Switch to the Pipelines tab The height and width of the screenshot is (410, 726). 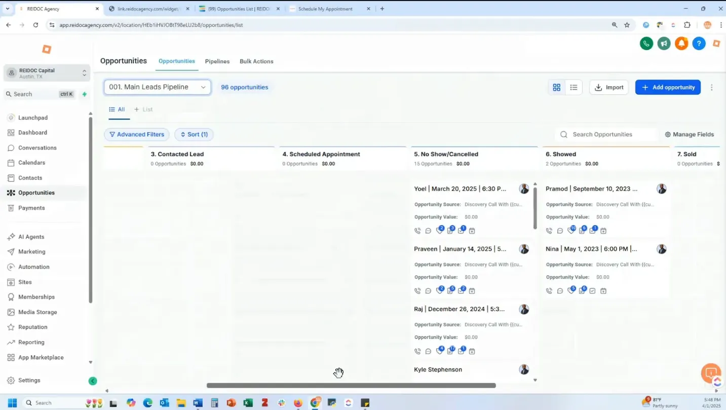(x=217, y=61)
